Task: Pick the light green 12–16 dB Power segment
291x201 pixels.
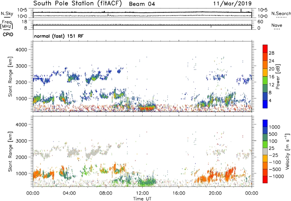Action: (x=265, y=81)
